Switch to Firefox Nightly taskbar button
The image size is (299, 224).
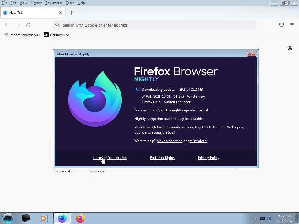pos(62,218)
